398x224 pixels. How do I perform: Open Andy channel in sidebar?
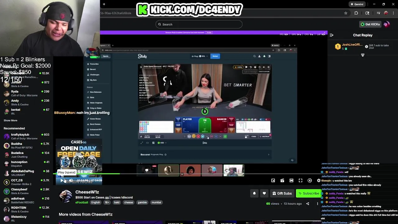[26, 103]
